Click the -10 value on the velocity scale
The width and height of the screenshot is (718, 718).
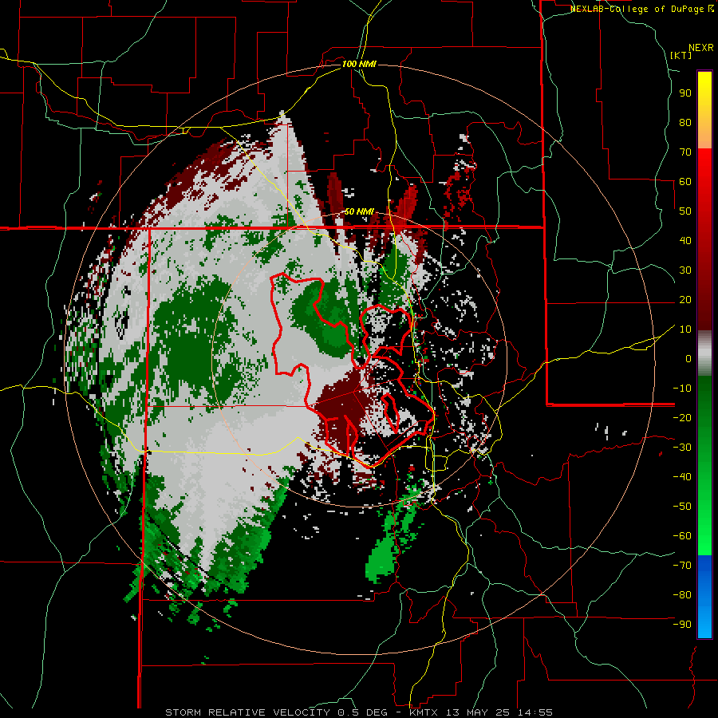[682, 389]
